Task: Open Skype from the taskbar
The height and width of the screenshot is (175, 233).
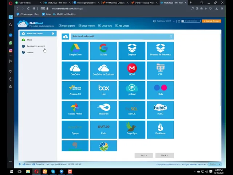Action: pos(53,172)
